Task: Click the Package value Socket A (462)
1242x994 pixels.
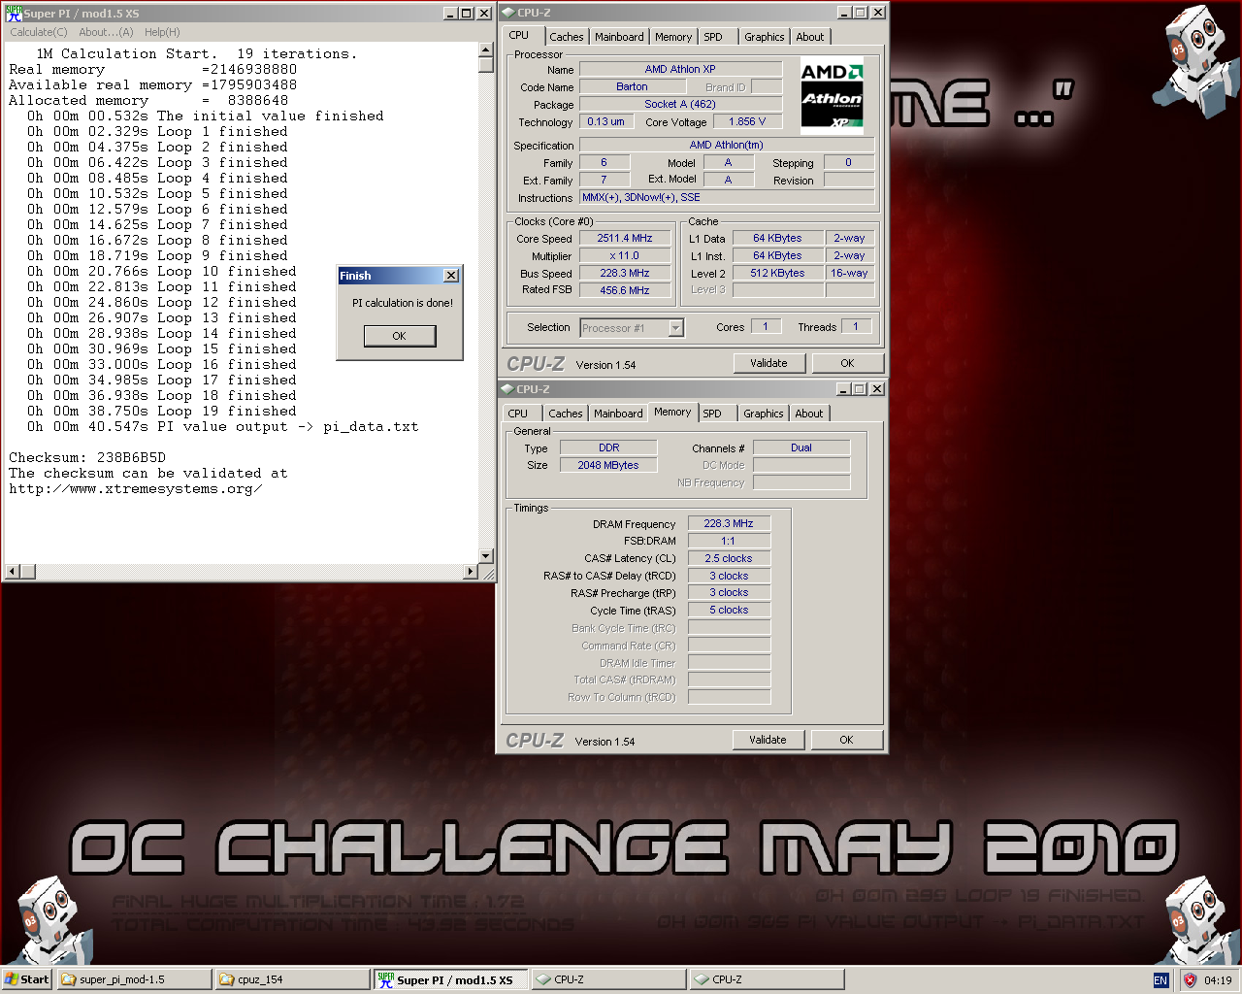Action: [680, 104]
